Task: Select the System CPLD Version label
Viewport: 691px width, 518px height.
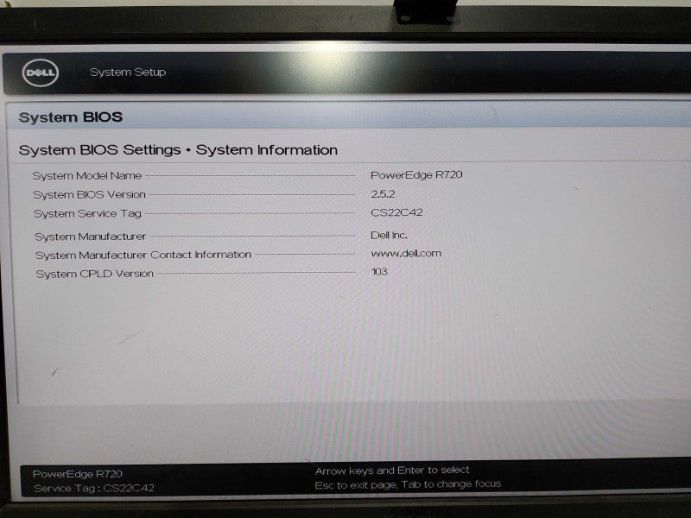Action: pos(95,274)
